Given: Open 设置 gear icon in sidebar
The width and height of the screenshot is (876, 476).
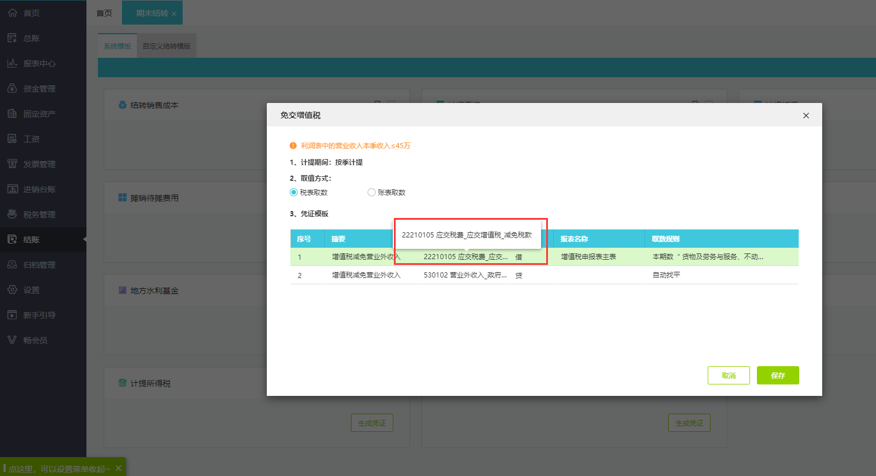Looking at the screenshot, I should click(x=13, y=289).
